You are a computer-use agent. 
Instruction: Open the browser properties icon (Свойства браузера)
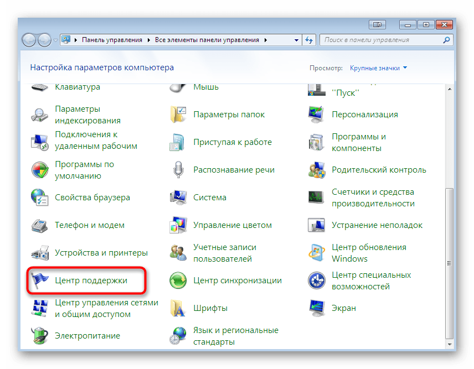pos(40,198)
